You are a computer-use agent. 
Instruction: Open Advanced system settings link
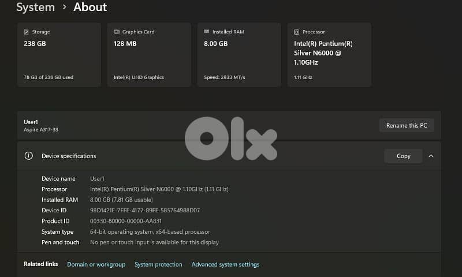(x=225, y=264)
